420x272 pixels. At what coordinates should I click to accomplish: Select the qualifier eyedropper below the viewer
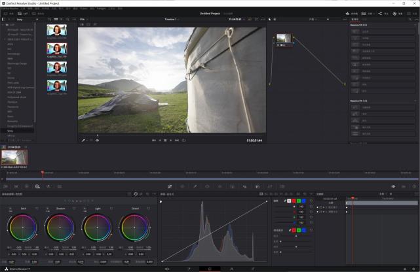click(83, 140)
